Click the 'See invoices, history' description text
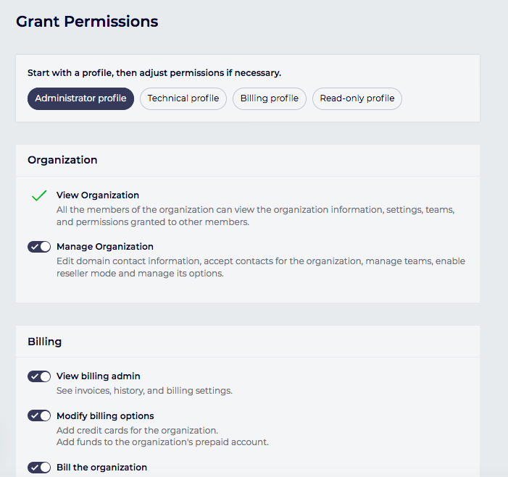 click(x=144, y=391)
